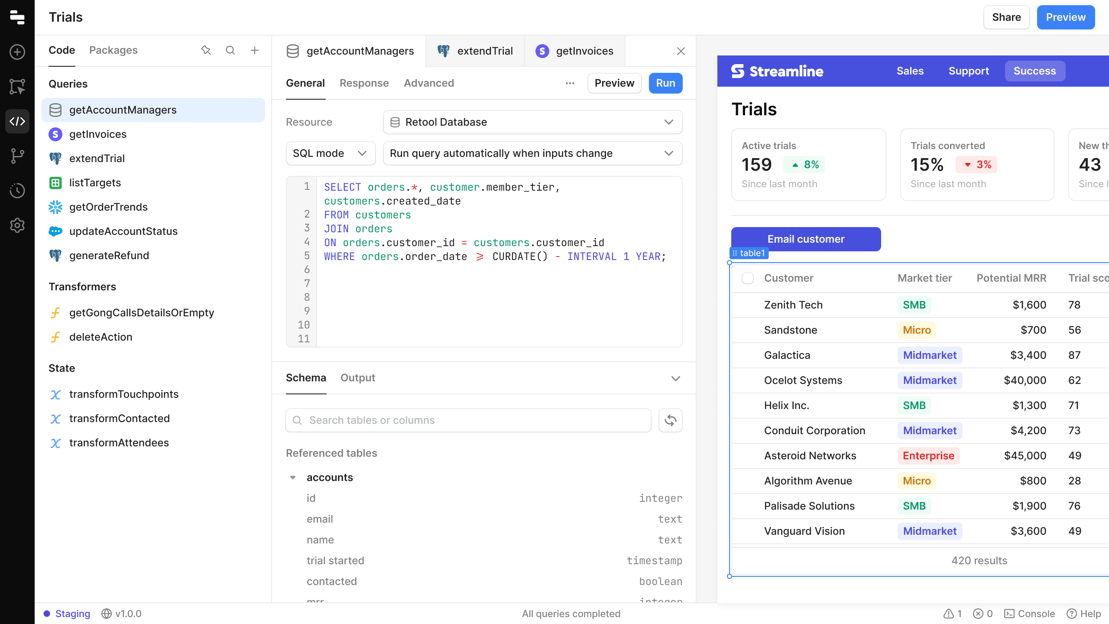Click the query Preview button

614,83
